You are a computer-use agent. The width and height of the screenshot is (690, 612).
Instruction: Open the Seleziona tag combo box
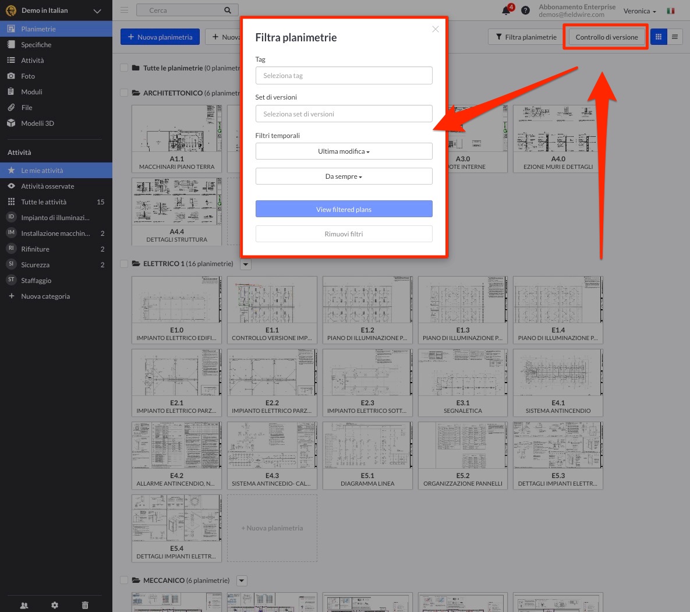[344, 76]
